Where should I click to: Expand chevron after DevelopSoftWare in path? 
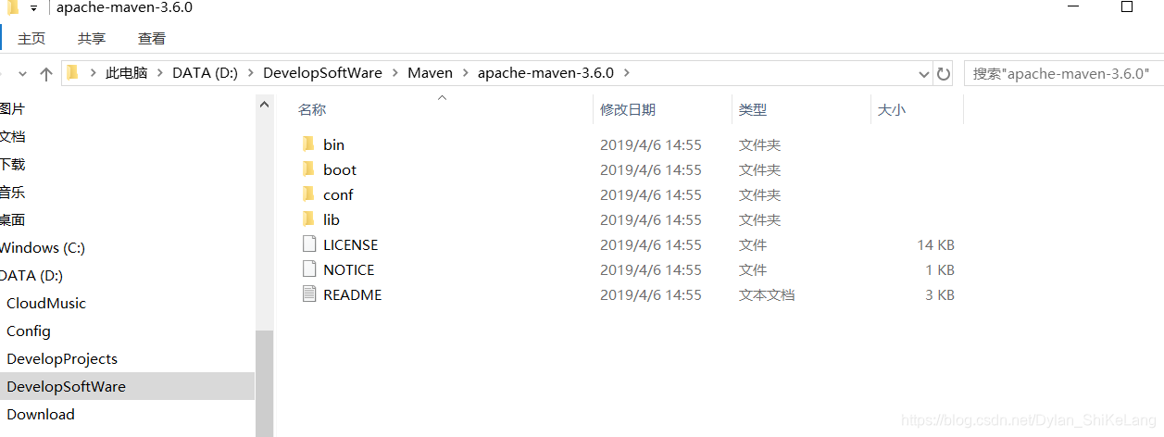(395, 73)
